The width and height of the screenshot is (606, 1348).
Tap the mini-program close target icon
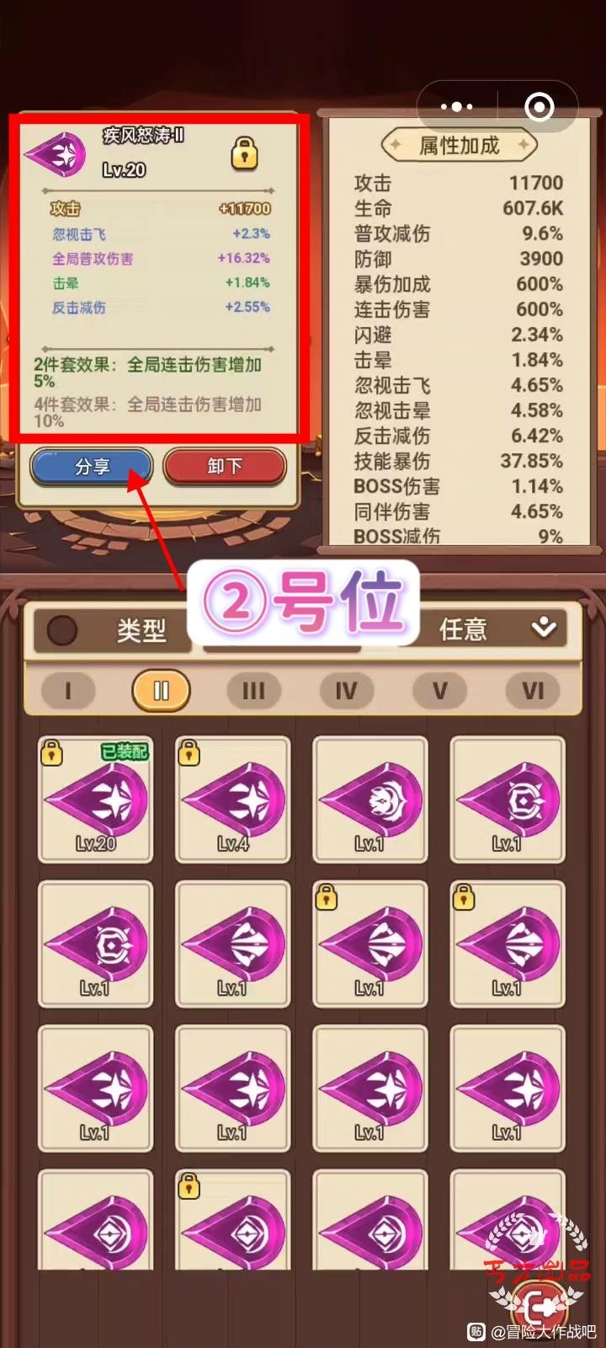pyautogui.click(x=539, y=107)
